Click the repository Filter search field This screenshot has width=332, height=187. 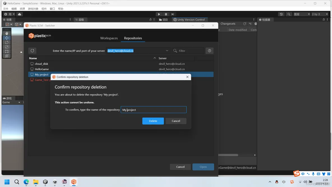pos(188,51)
